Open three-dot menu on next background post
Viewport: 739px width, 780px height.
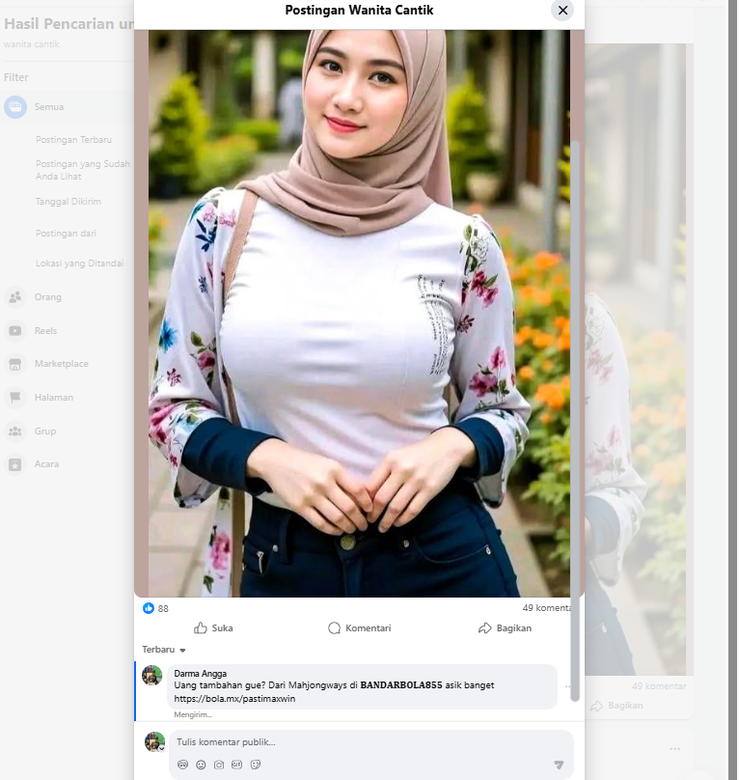click(674, 749)
